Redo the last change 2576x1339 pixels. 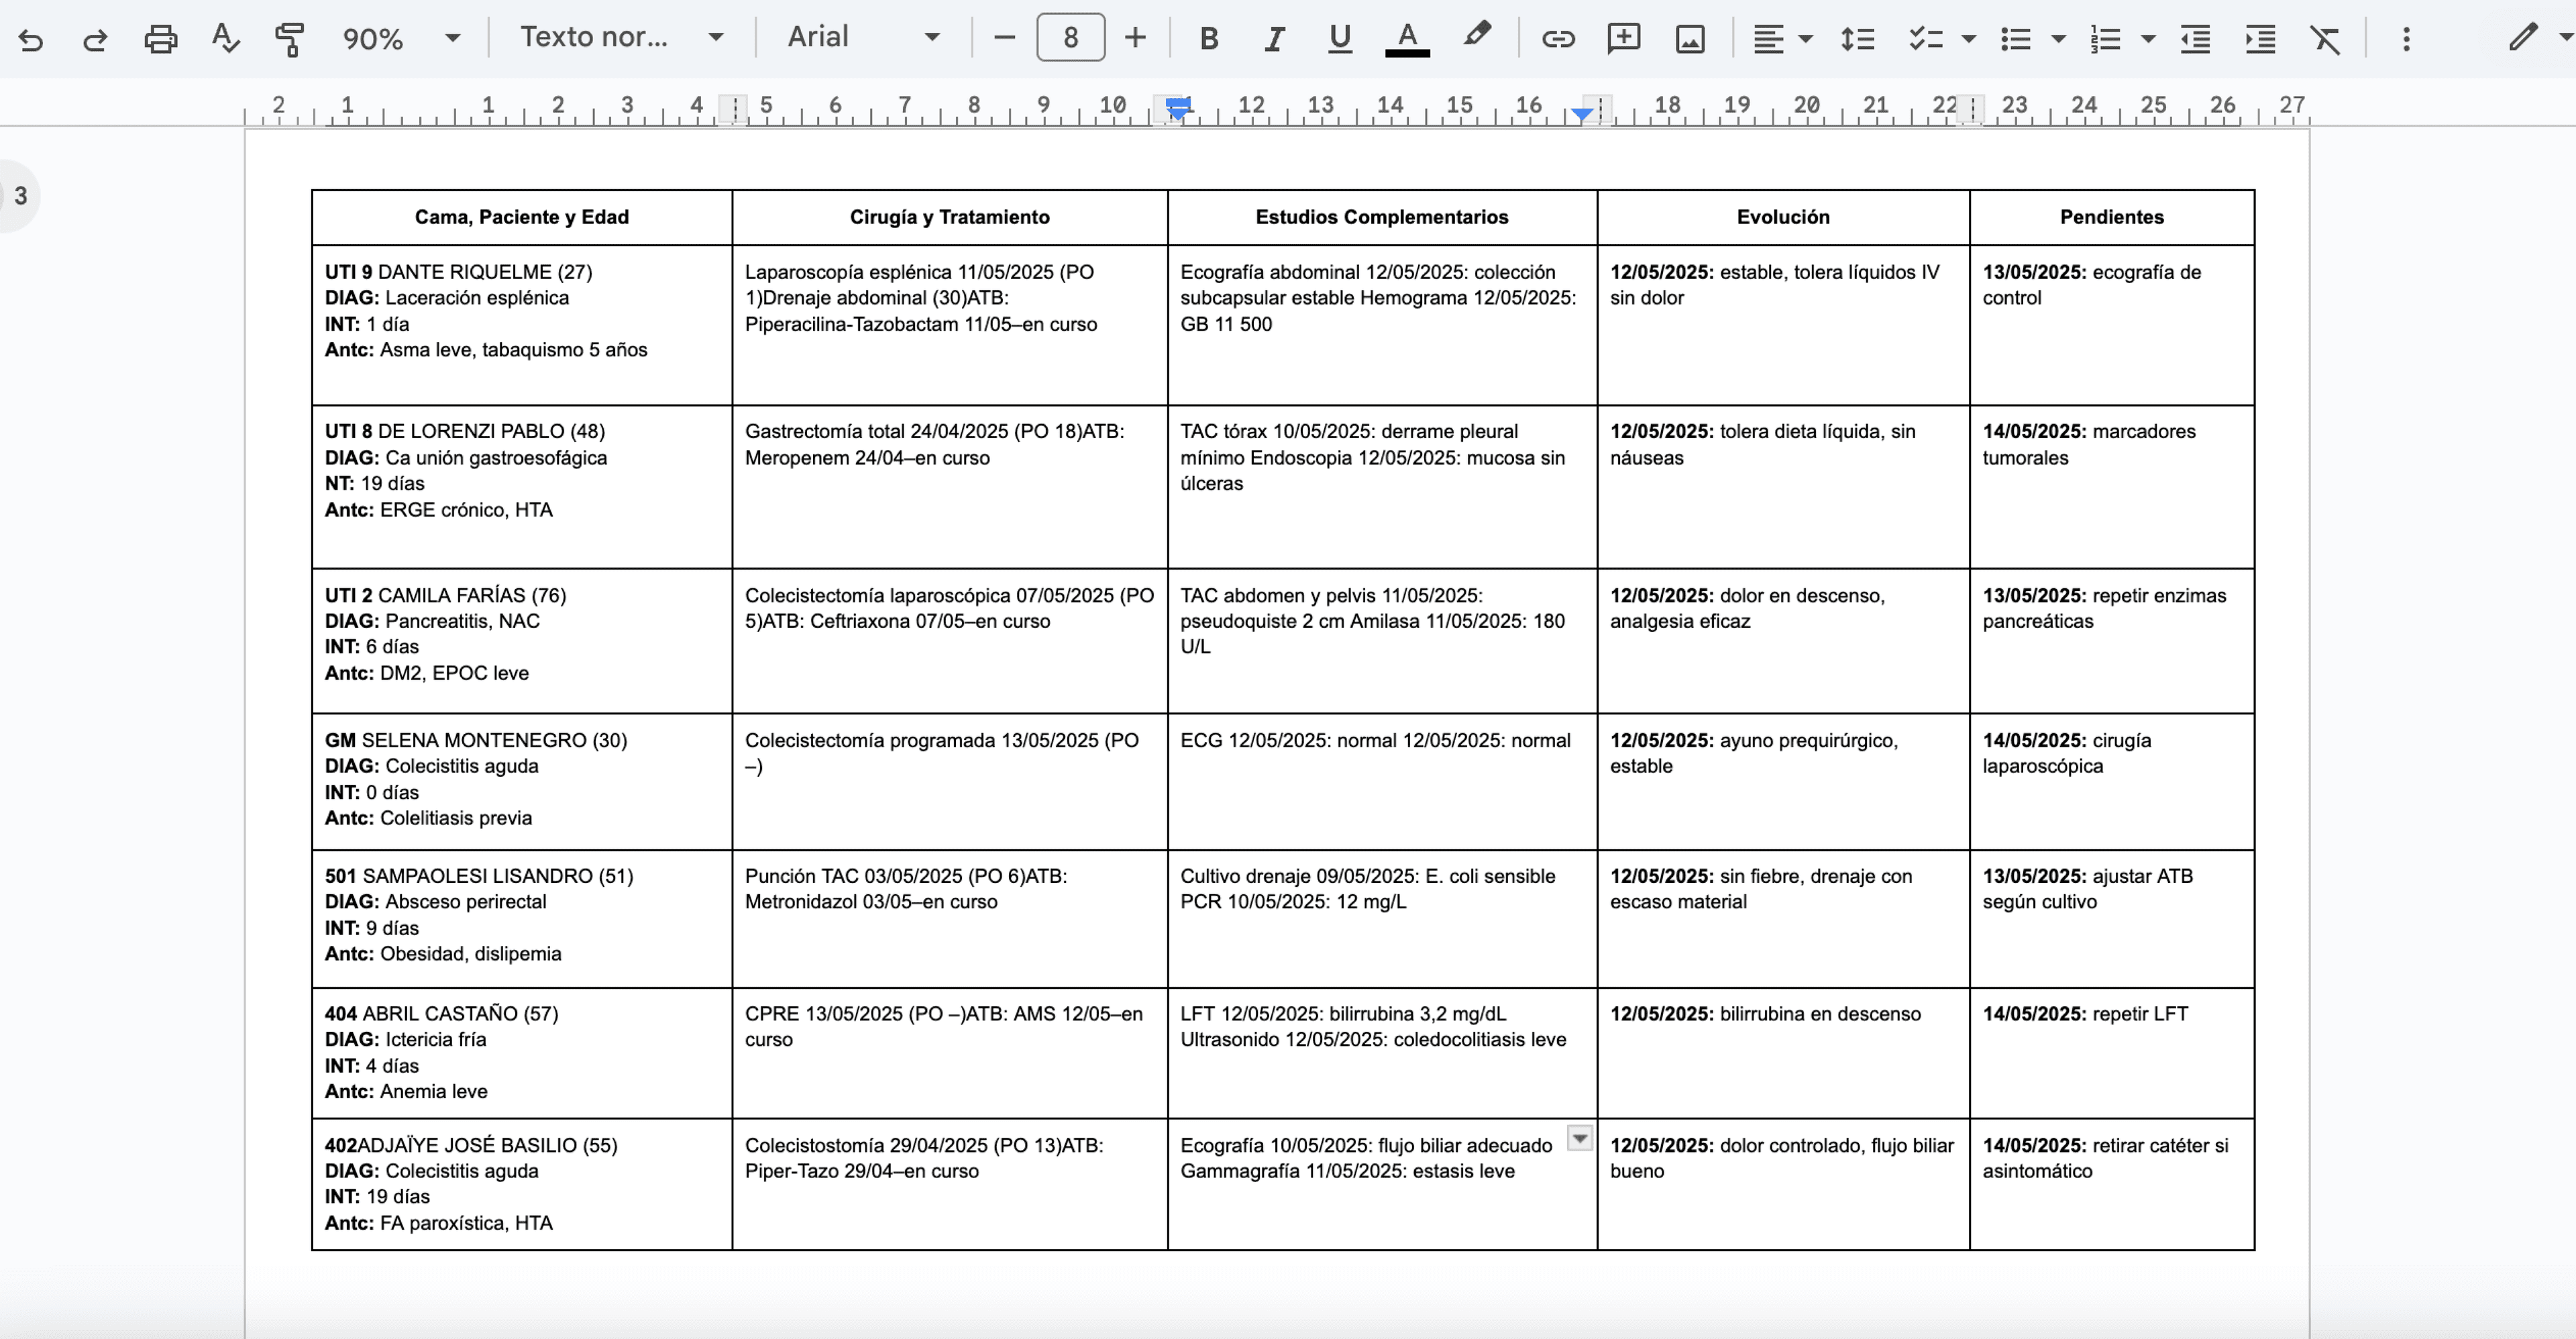(x=95, y=39)
